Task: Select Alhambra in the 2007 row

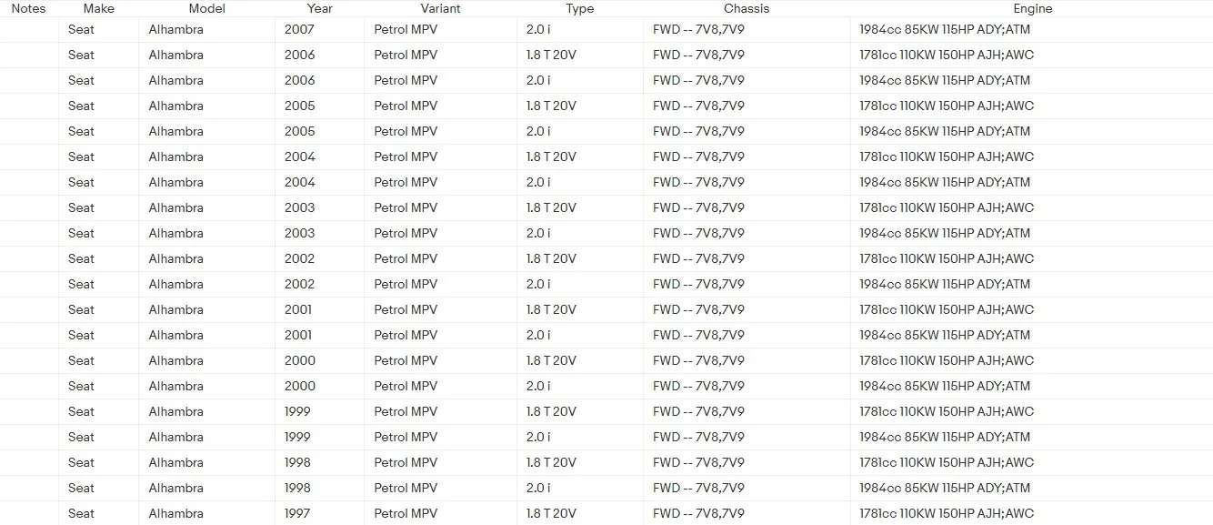Action: click(176, 29)
